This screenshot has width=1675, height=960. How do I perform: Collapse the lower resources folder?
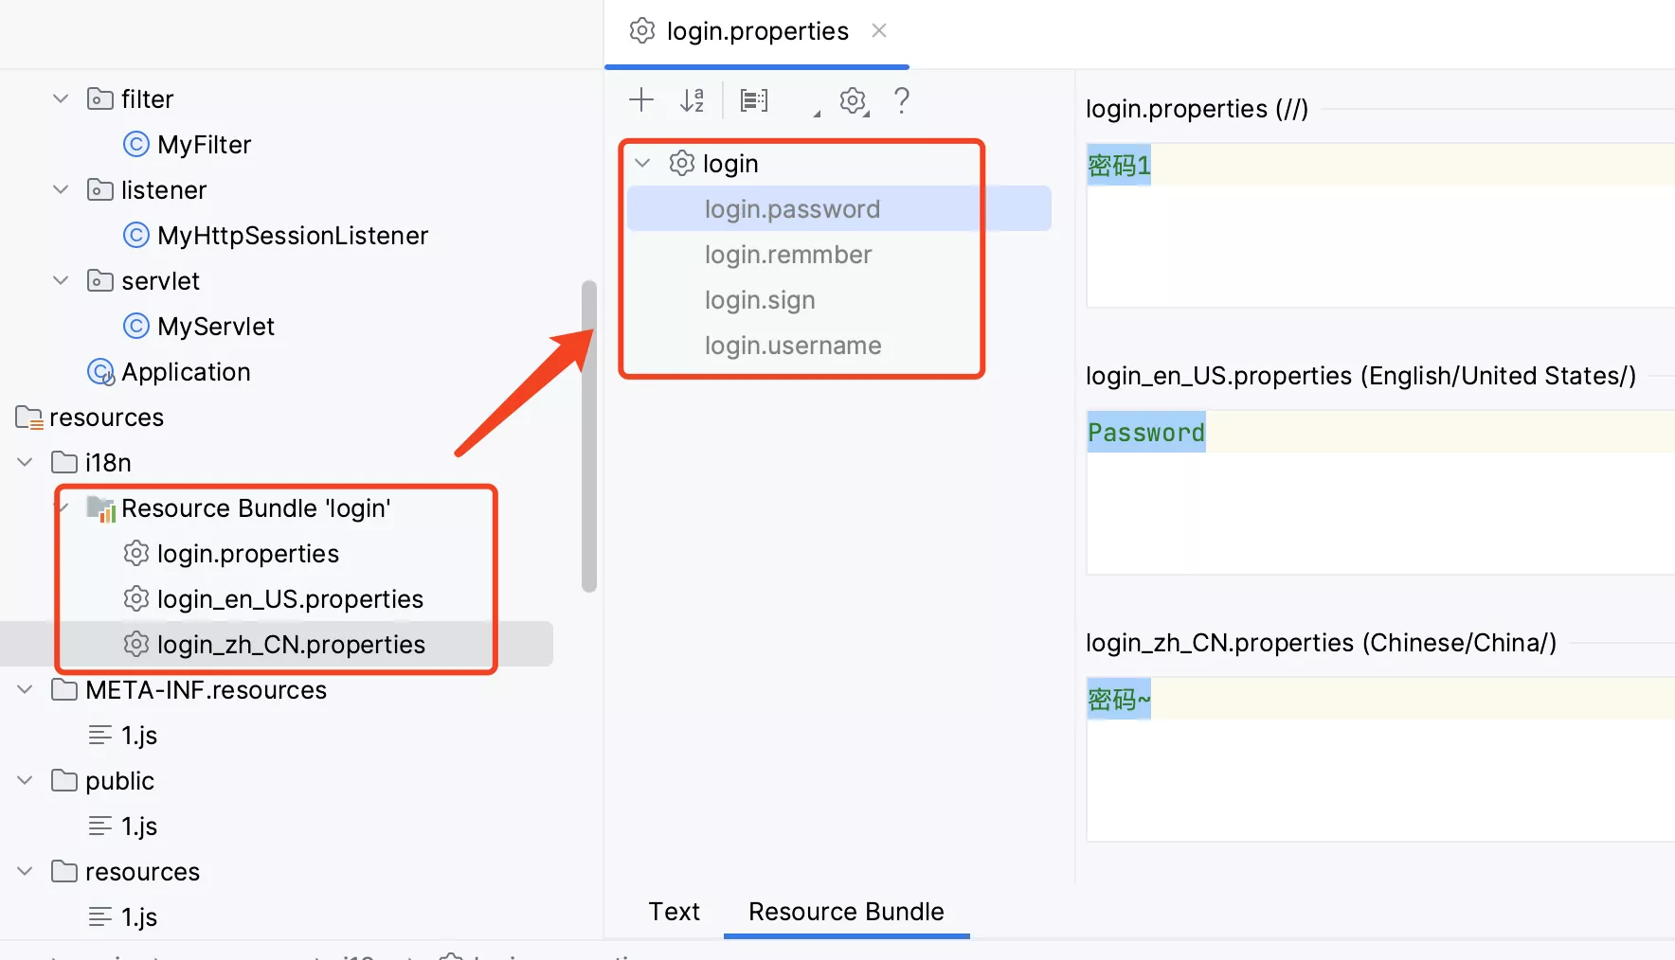pyautogui.click(x=25, y=871)
